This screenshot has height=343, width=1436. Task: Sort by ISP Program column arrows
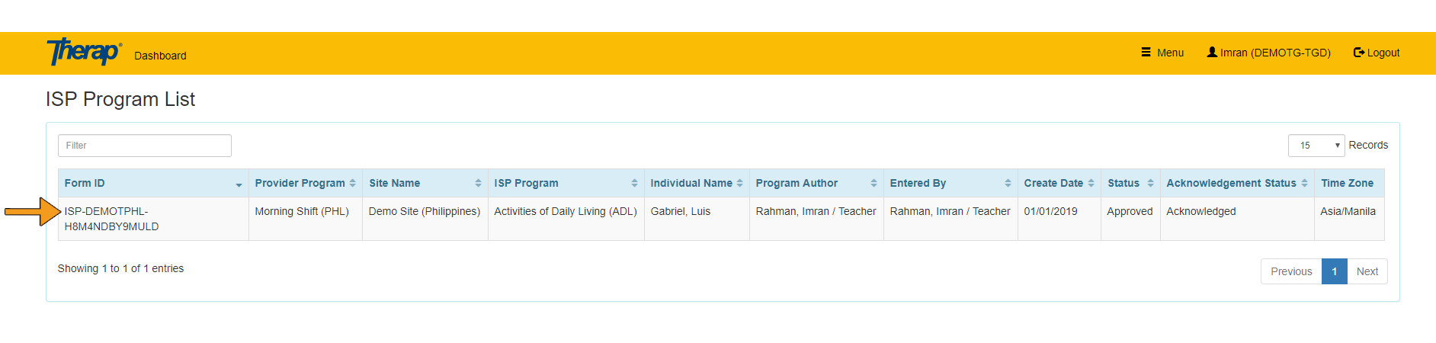634,183
